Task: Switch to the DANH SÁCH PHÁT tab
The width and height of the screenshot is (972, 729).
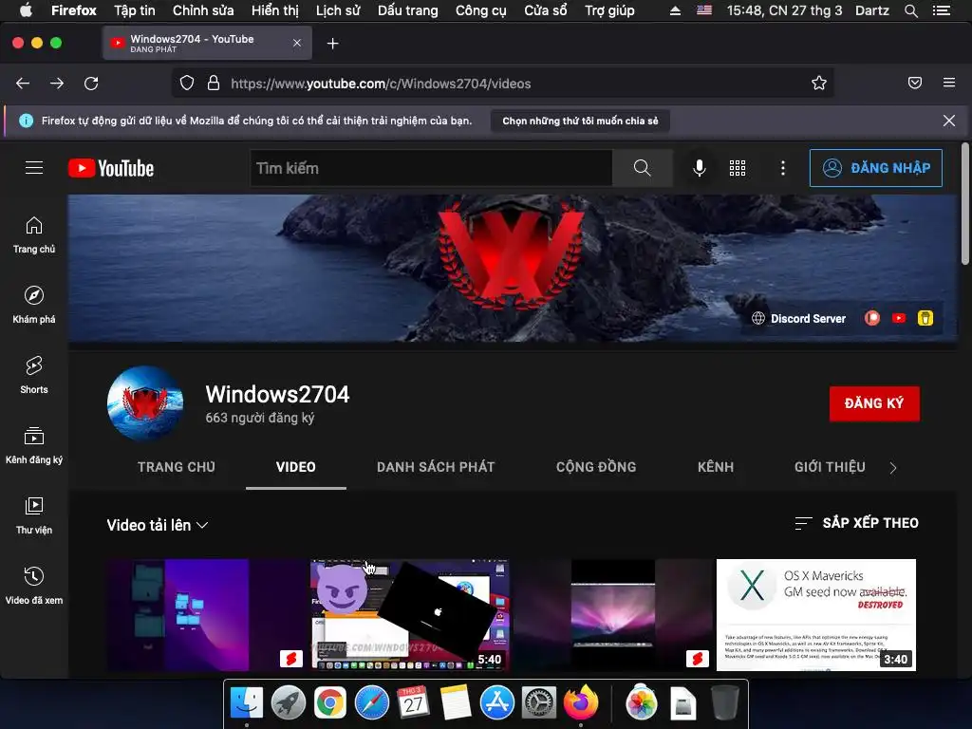Action: coord(436,467)
